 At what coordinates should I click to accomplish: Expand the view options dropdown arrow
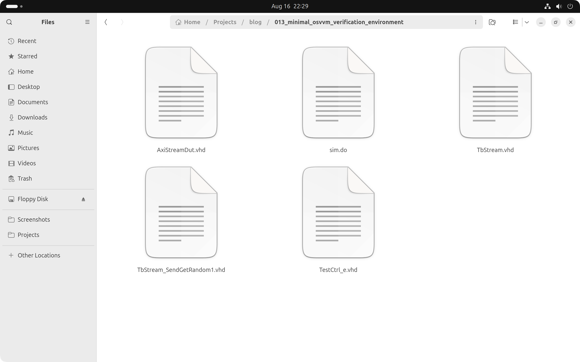pos(527,22)
